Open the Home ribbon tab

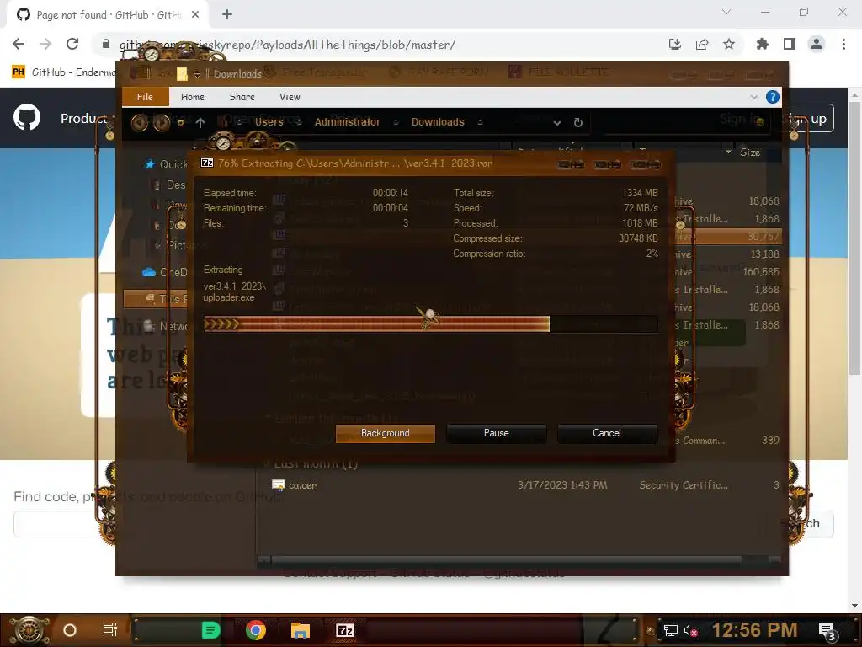[193, 97]
